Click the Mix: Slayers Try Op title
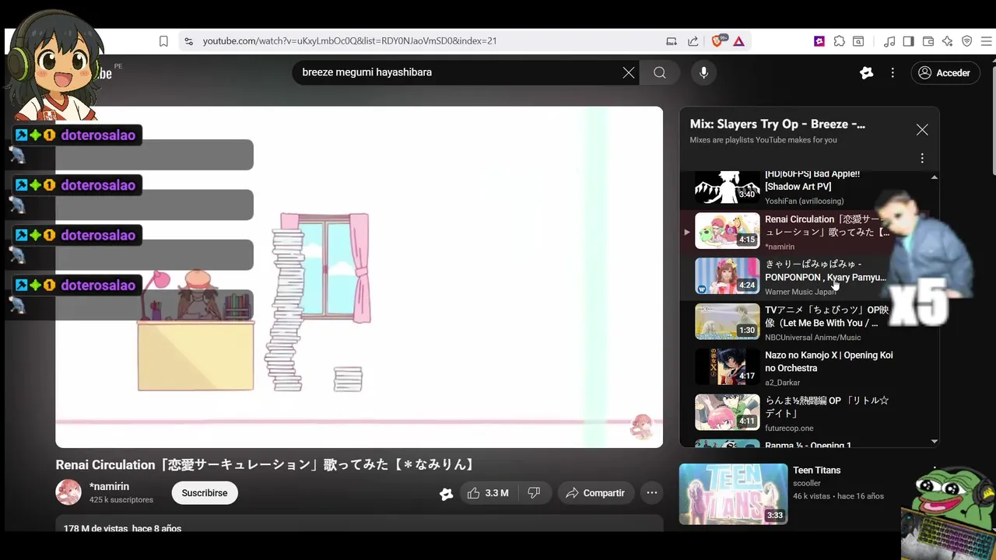The width and height of the screenshot is (996, 560). point(777,124)
